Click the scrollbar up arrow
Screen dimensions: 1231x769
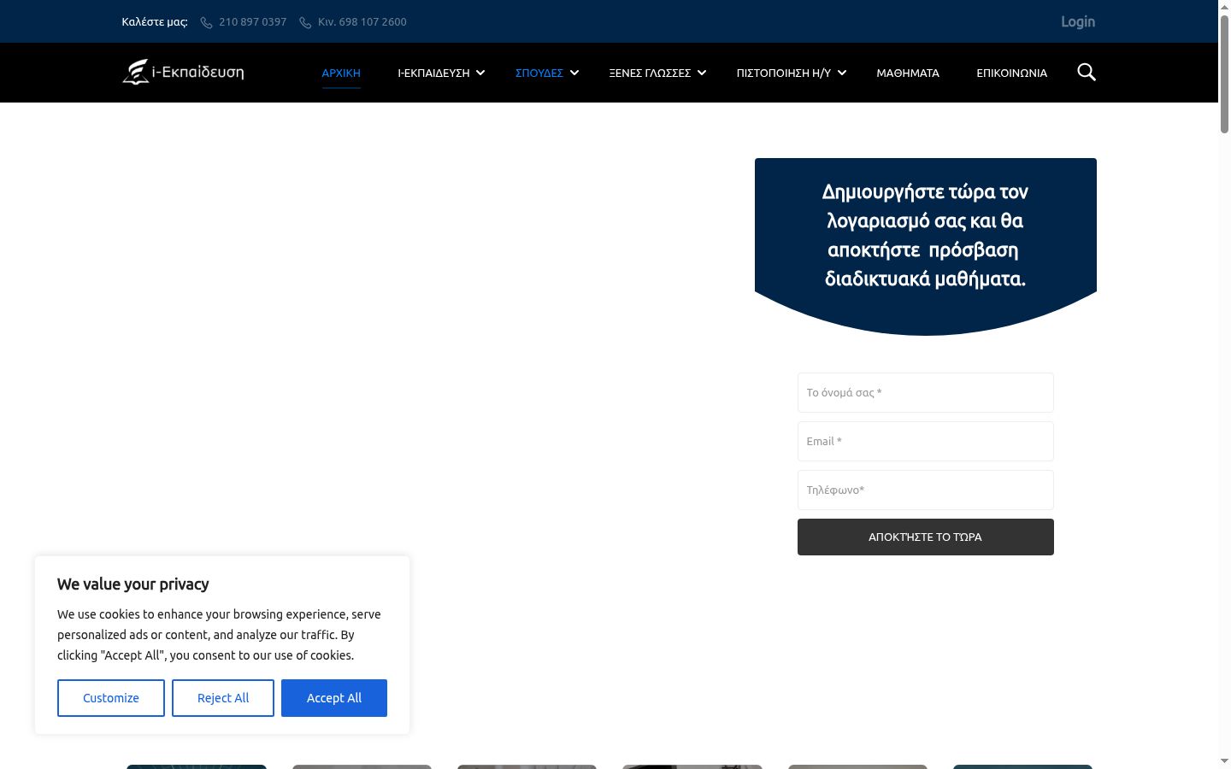click(x=1224, y=6)
